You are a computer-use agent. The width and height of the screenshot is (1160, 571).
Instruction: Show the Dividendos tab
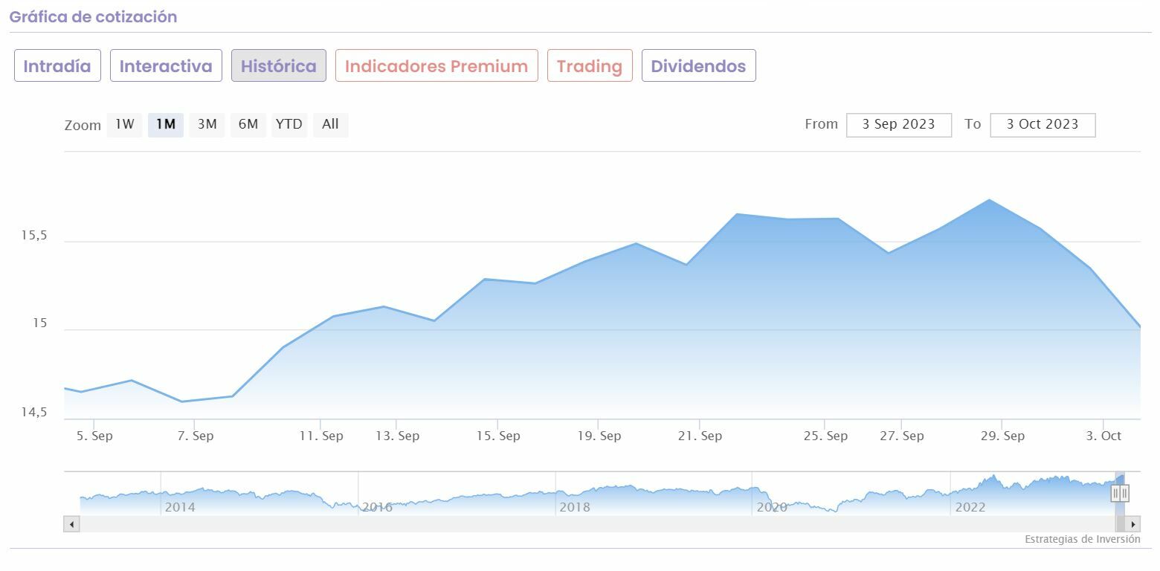click(x=698, y=66)
